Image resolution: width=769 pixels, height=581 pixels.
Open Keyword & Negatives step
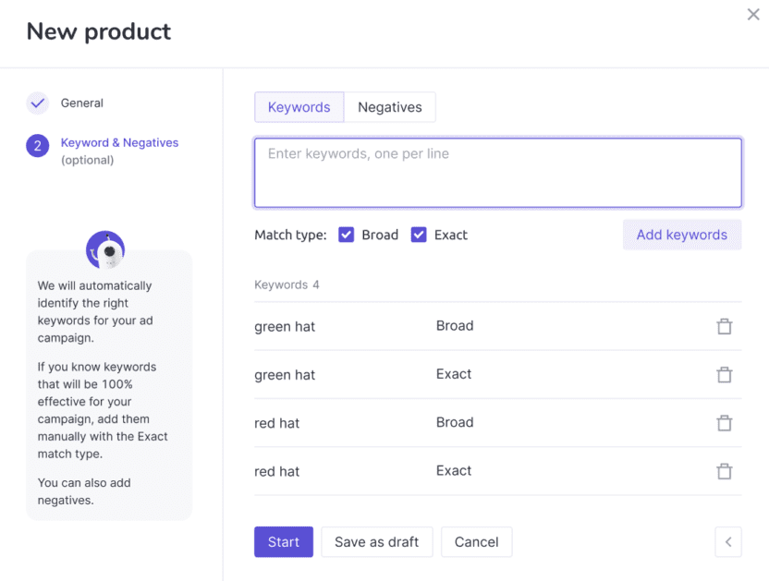(x=119, y=142)
